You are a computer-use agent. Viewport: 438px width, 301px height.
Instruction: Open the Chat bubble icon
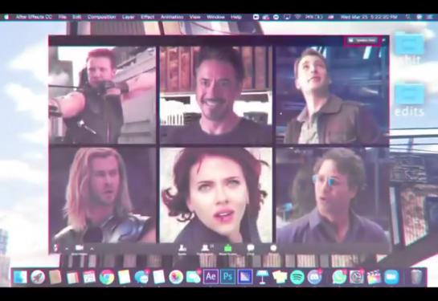click(251, 248)
